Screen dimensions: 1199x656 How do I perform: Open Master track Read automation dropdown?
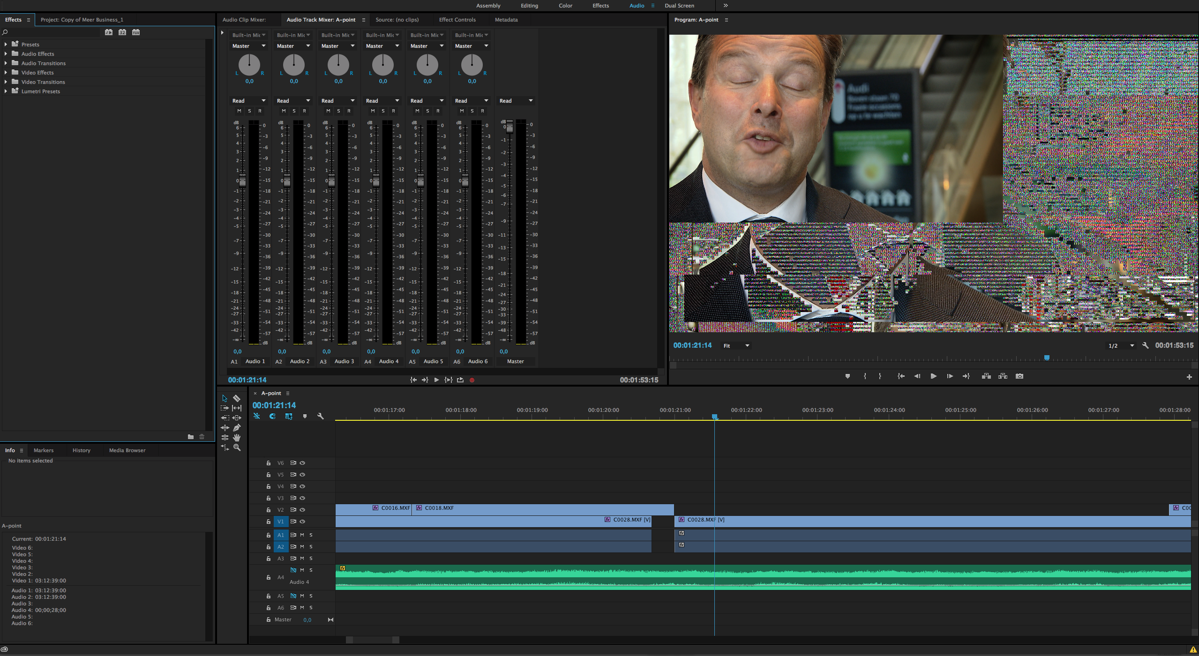(516, 101)
